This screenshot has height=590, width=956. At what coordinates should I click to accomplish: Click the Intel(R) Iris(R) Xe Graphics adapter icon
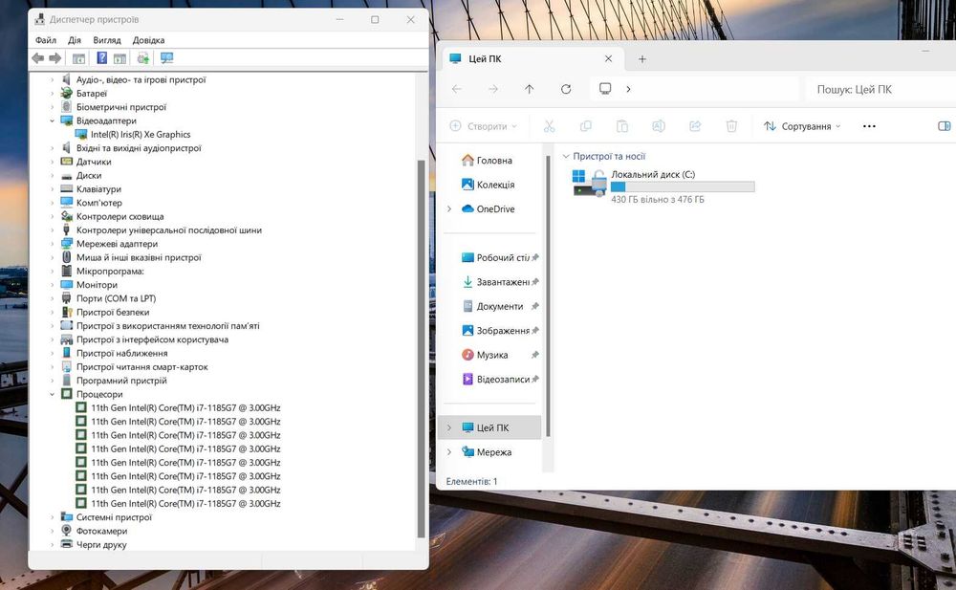81,134
